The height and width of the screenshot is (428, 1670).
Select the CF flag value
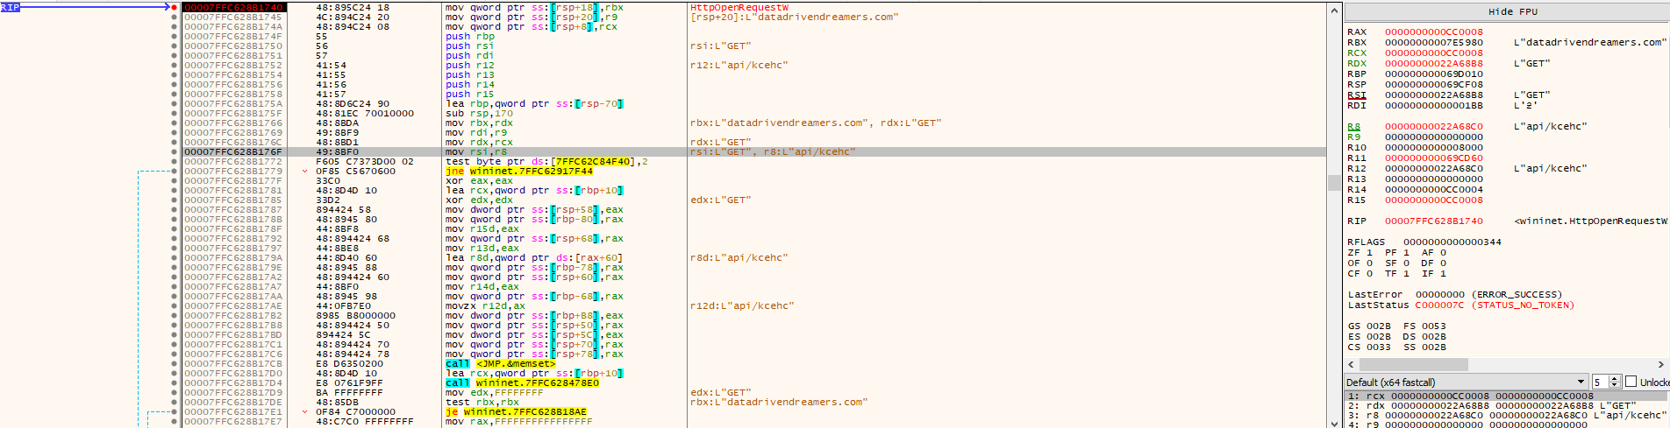(1369, 273)
